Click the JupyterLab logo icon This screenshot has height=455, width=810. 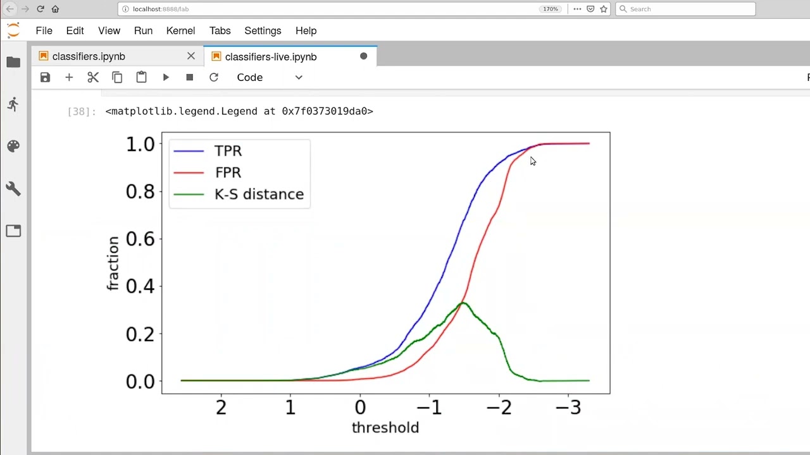tap(13, 30)
